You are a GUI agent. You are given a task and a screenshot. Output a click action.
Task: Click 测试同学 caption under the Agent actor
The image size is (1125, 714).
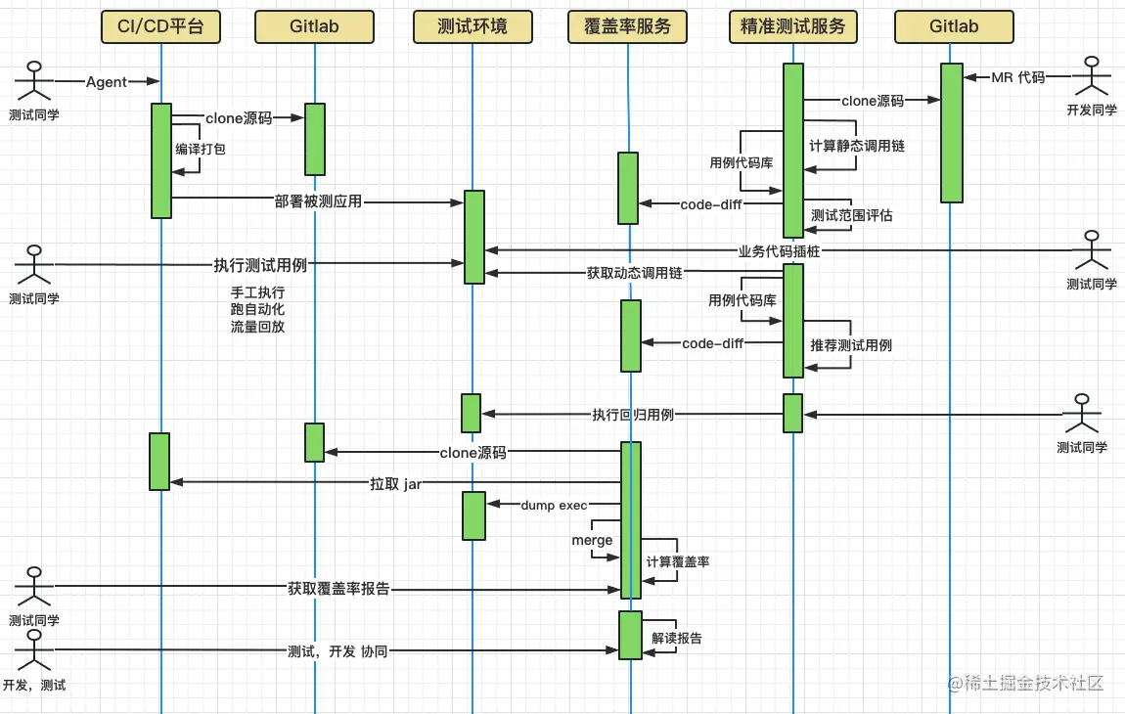[x=33, y=114]
